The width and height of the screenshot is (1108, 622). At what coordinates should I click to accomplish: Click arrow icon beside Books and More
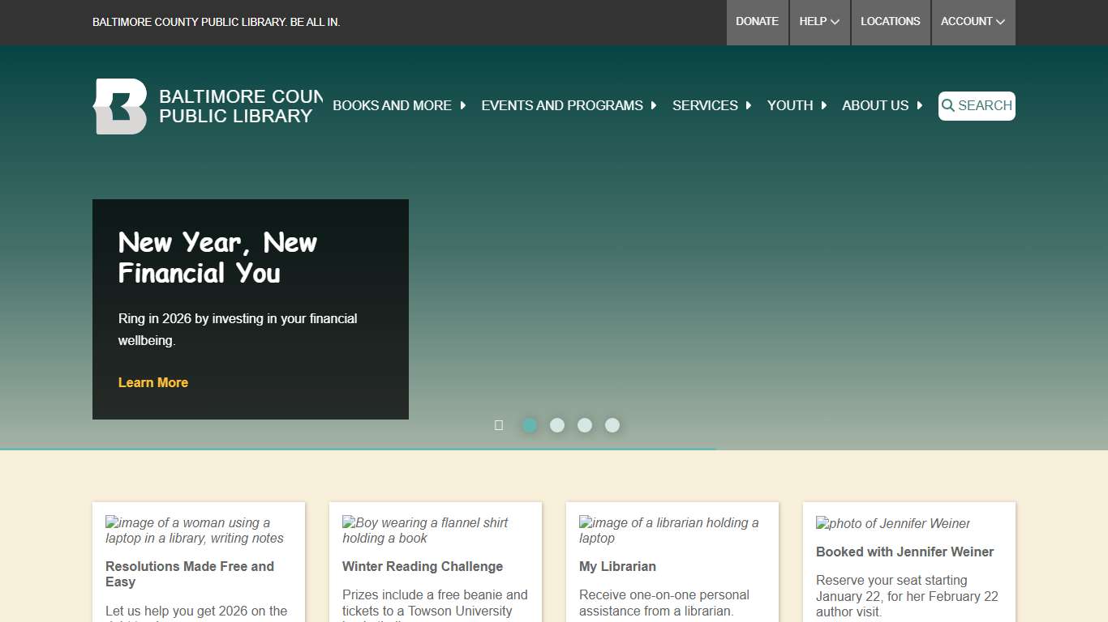pyautogui.click(x=463, y=105)
